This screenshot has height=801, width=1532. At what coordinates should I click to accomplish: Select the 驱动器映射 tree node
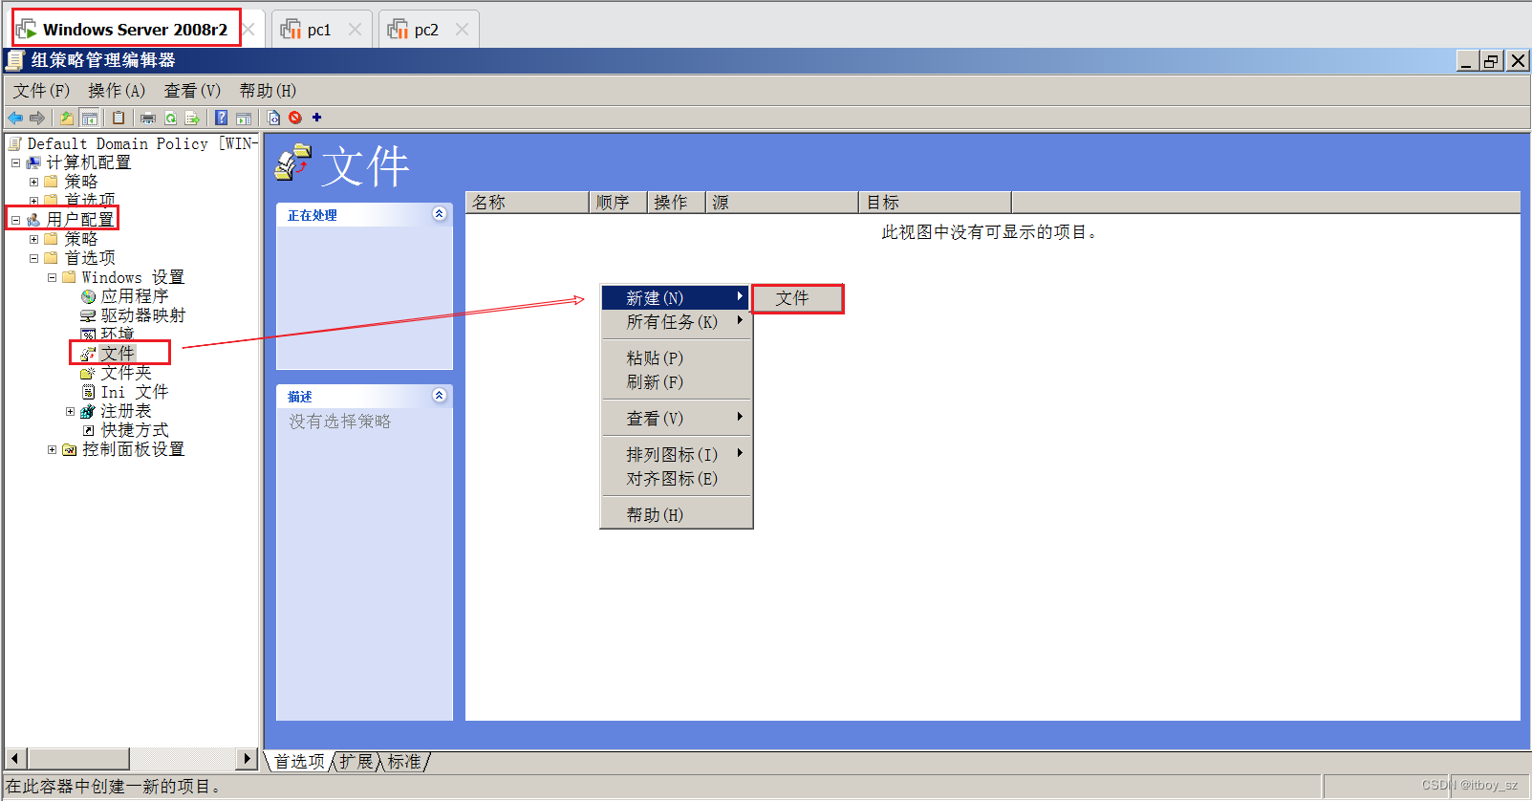[143, 315]
